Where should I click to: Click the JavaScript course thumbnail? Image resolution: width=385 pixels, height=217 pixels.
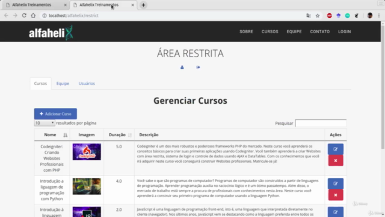tap(87, 212)
